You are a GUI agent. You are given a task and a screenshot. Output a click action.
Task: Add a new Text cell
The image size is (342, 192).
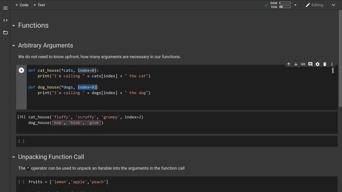(x=39, y=5)
